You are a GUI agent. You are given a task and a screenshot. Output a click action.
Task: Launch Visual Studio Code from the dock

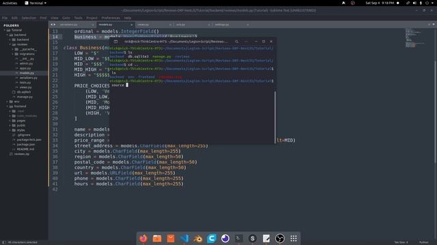(184, 238)
